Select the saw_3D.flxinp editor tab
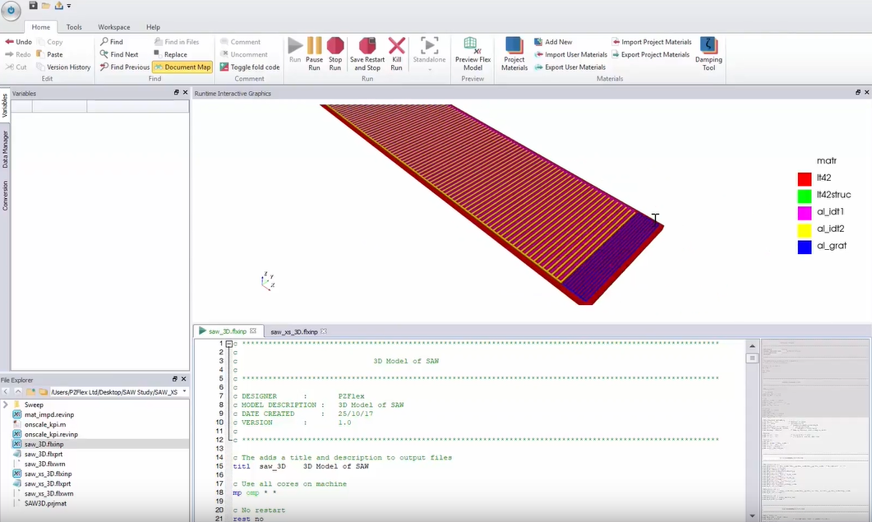 (x=228, y=331)
